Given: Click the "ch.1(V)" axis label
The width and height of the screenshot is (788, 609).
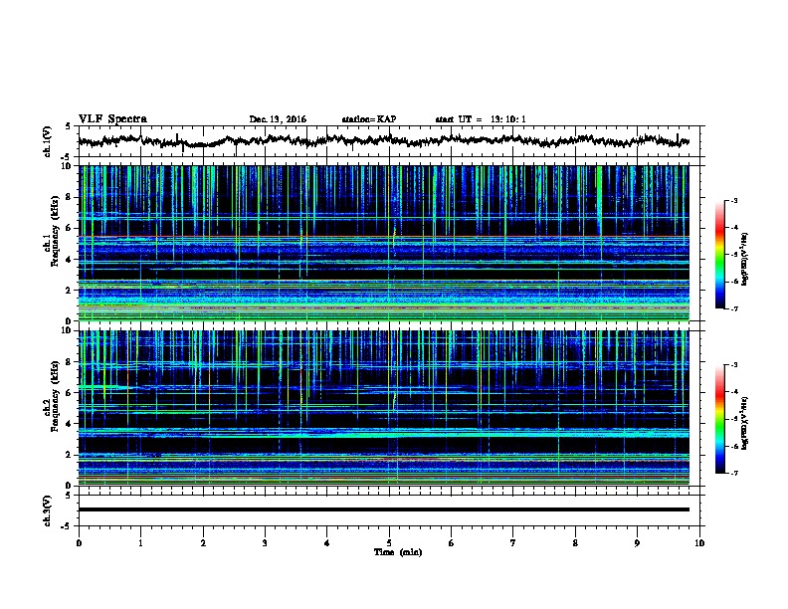Looking at the screenshot, I should pyautogui.click(x=48, y=141).
